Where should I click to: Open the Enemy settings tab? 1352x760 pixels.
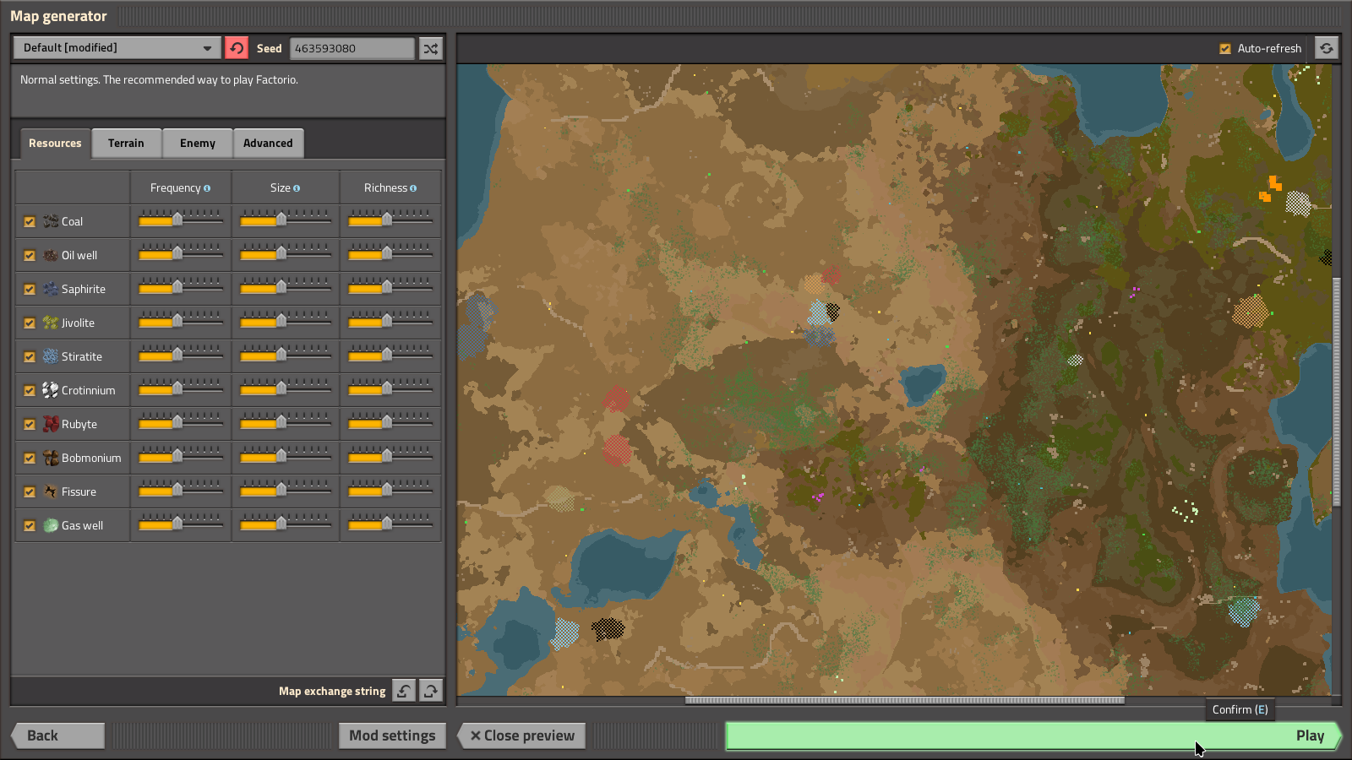click(x=197, y=143)
